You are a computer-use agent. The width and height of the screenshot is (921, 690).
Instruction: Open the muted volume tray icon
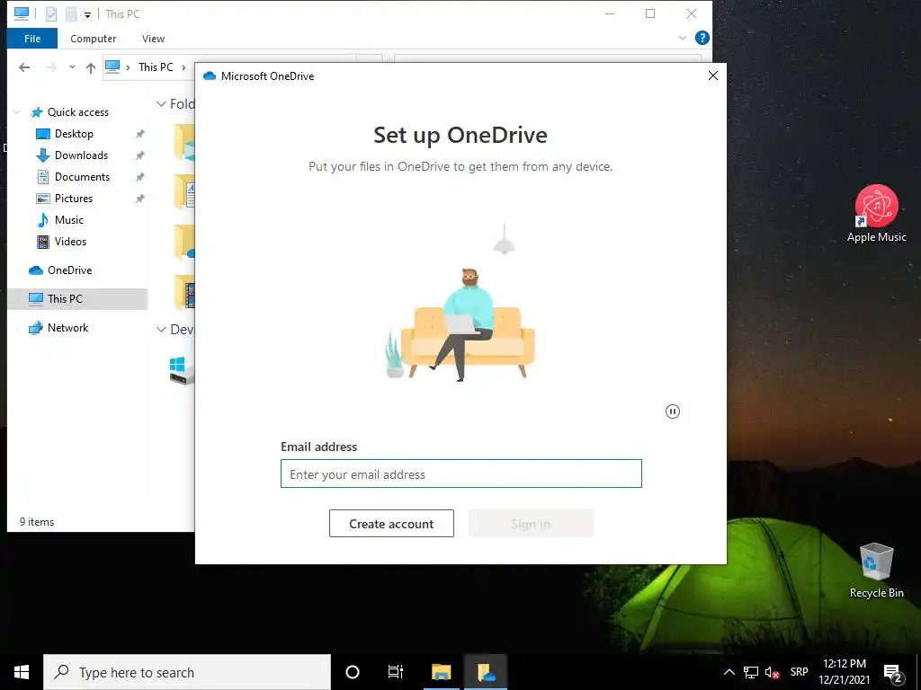[772, 672]
